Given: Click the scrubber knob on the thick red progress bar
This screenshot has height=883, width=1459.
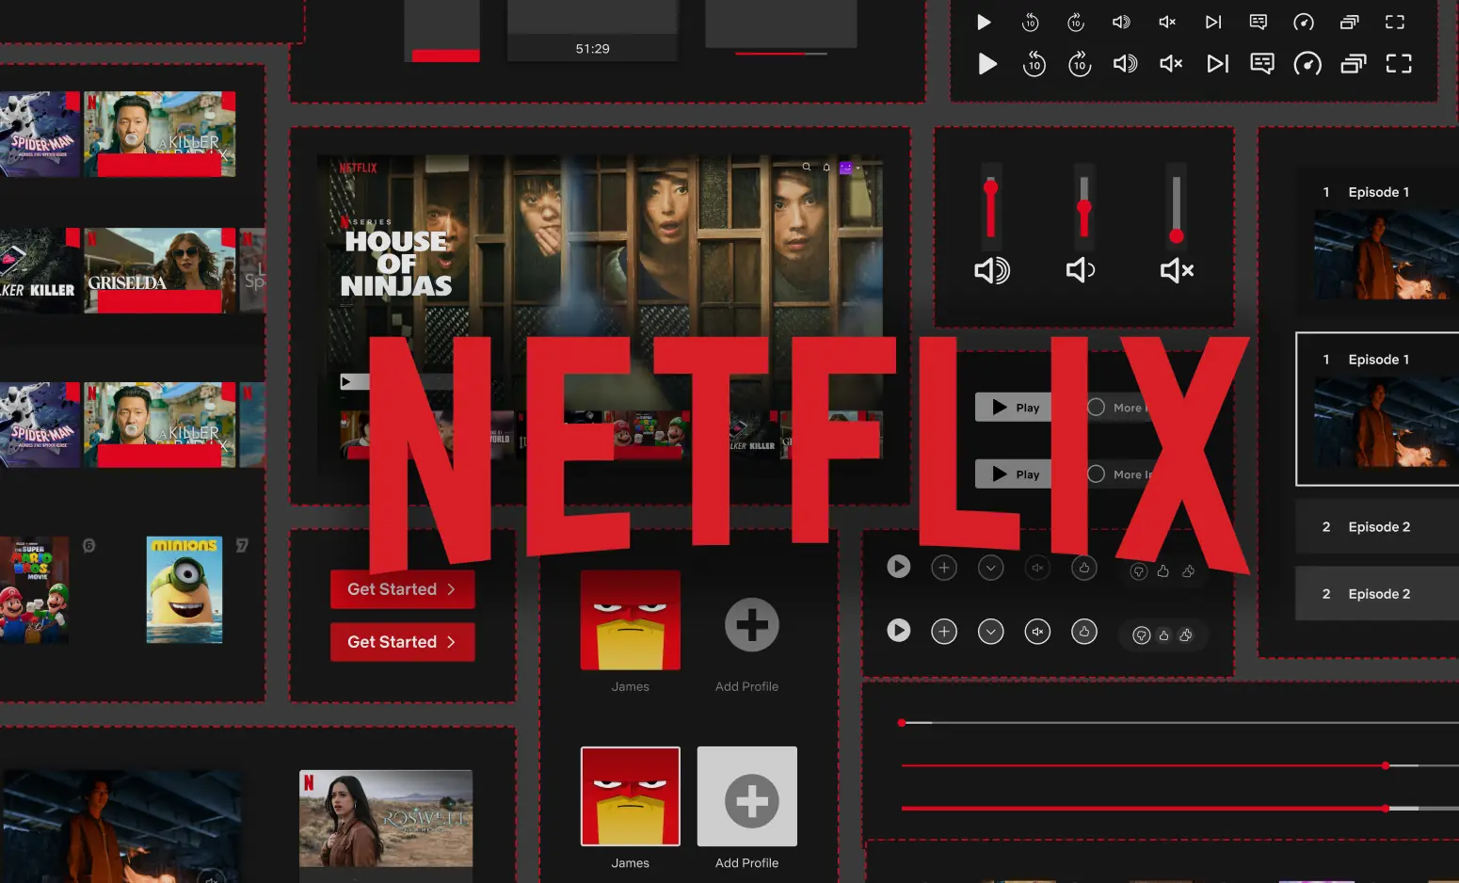Looking at the screenshot, I should click(1386, 809).
